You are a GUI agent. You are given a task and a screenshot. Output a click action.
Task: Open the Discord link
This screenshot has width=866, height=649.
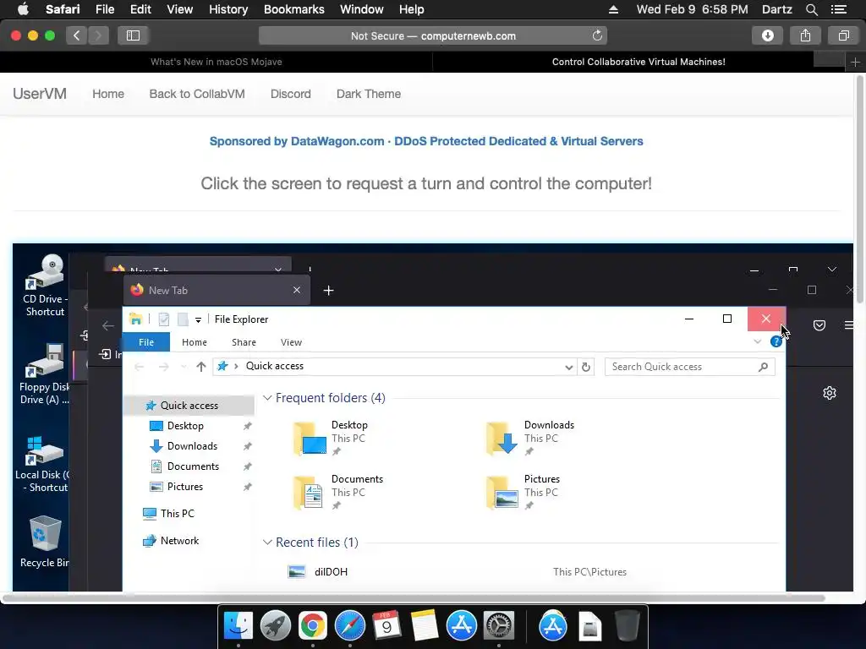coord(291,94)
